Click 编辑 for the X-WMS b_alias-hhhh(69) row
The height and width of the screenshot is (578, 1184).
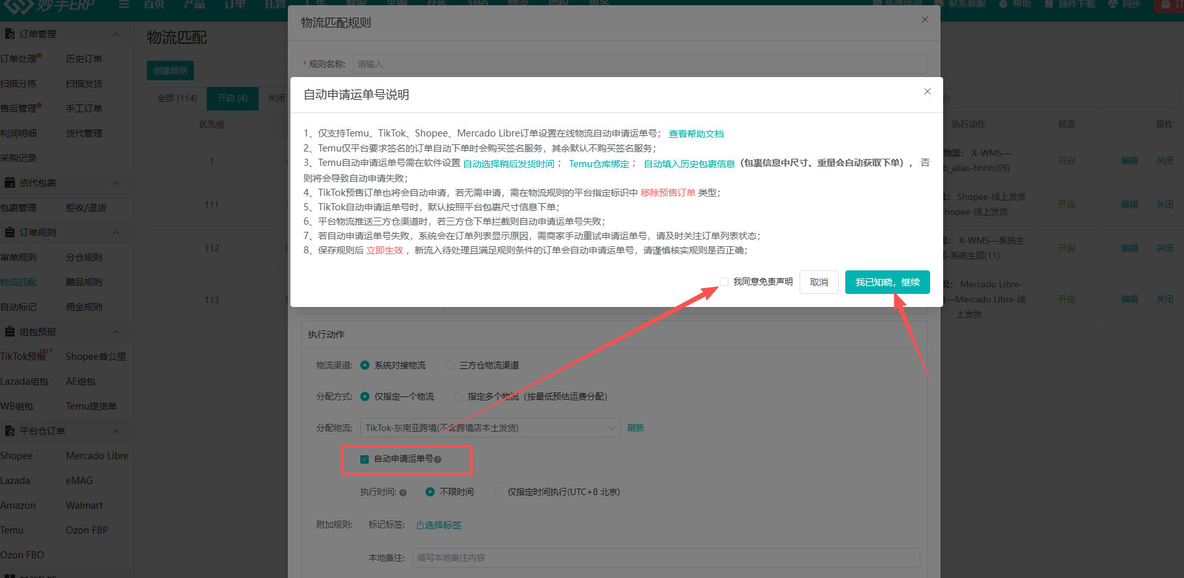click(1129, 161)
